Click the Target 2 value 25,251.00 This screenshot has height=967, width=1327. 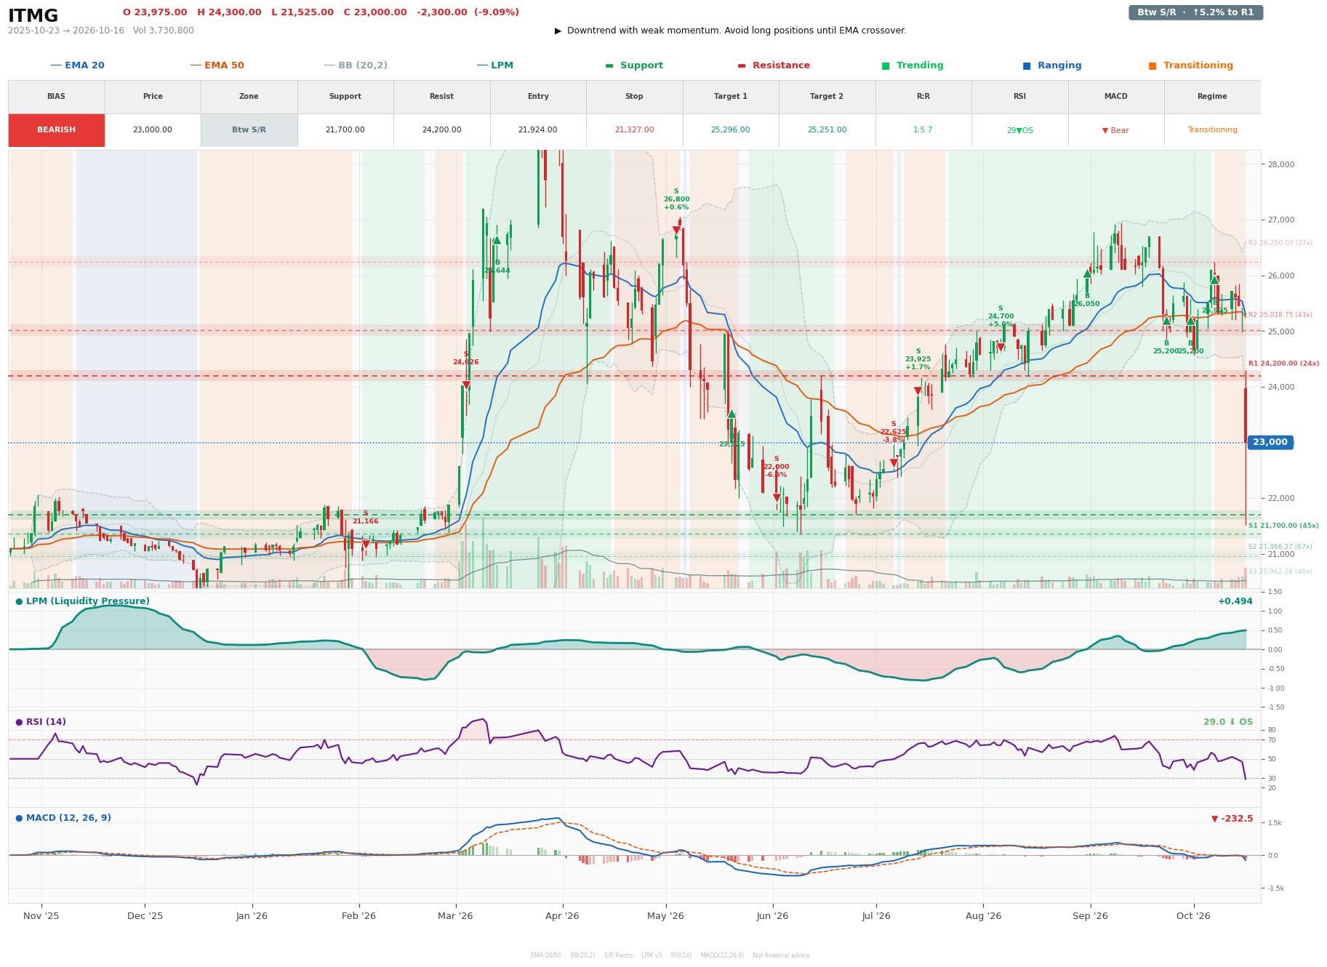pyautogui.click(x=827, y=130)
